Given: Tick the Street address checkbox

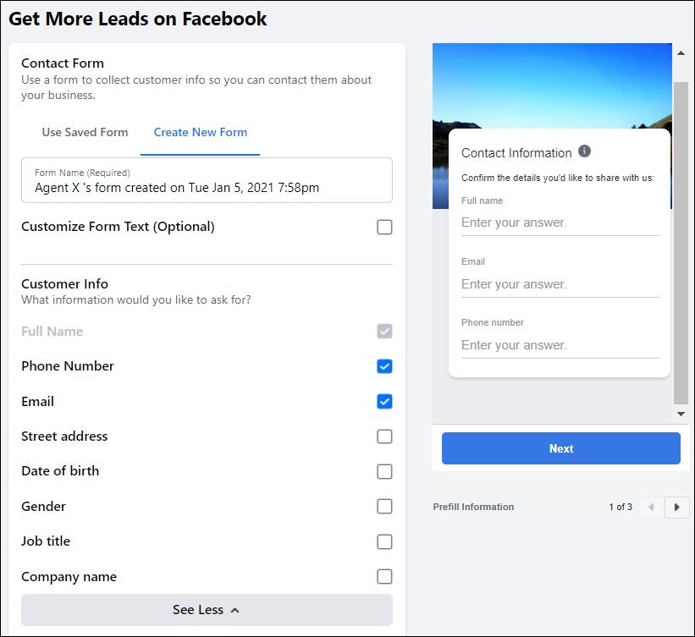Looking at the screenshot, I should (384, 437).
